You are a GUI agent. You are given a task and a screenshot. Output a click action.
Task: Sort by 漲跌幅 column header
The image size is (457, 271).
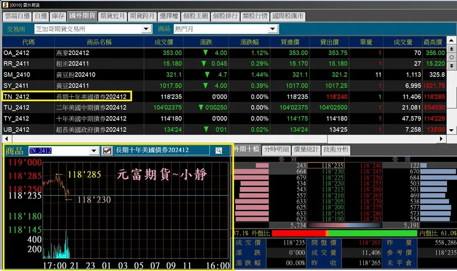coord(249,42)
